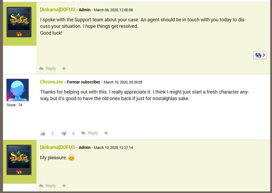Screen dimensions: 272x193
Task: Click thumbs up on ChronoJoe's post
Action: (43, 134)
